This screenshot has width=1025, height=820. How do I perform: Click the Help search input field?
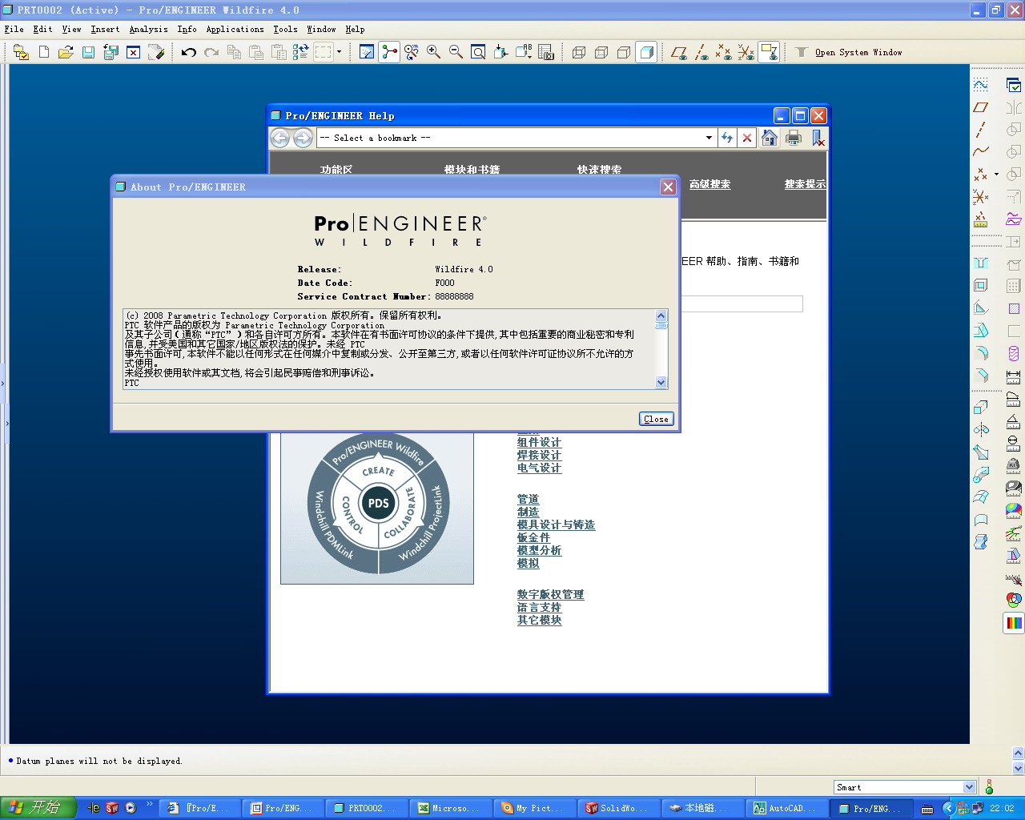tap(742, 303)
